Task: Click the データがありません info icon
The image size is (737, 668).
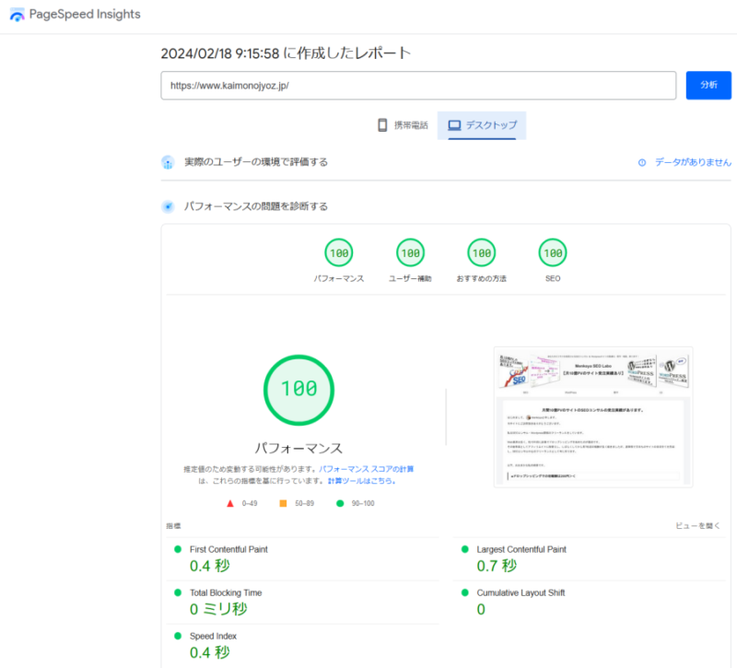Action: pos(641,163)
